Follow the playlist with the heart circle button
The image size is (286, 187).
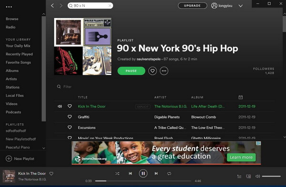click(153, 71)
